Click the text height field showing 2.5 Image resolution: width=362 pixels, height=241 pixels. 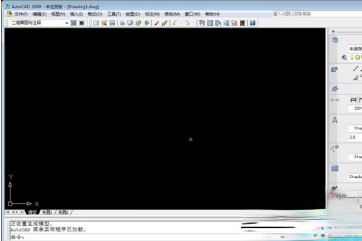pos(355,137)
